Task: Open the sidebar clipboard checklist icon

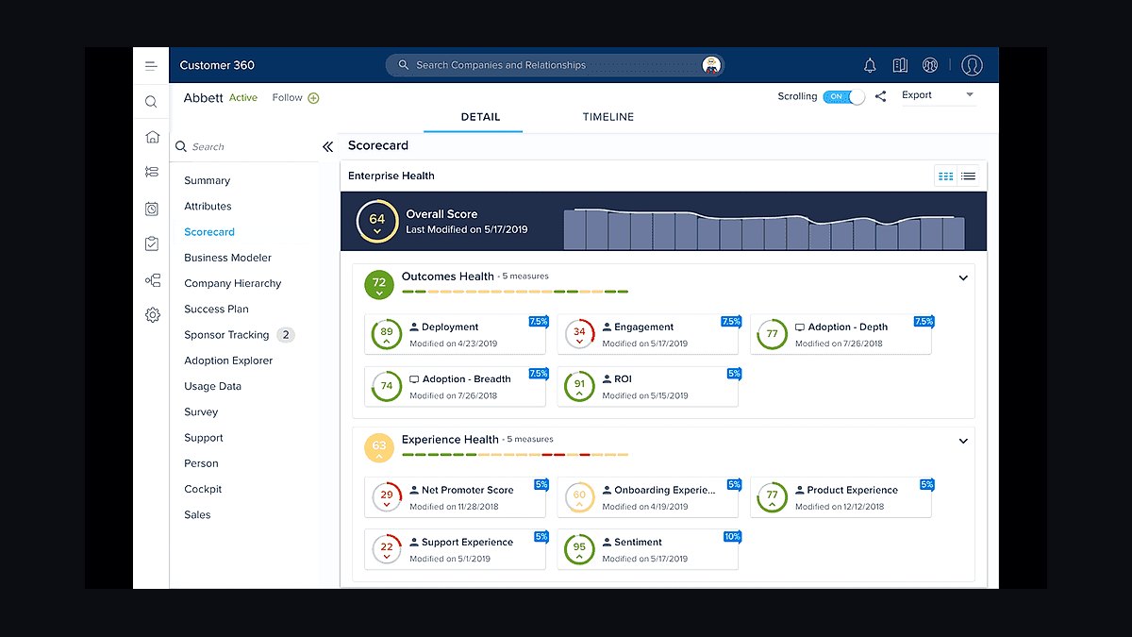Action: (x=152, y=243)
